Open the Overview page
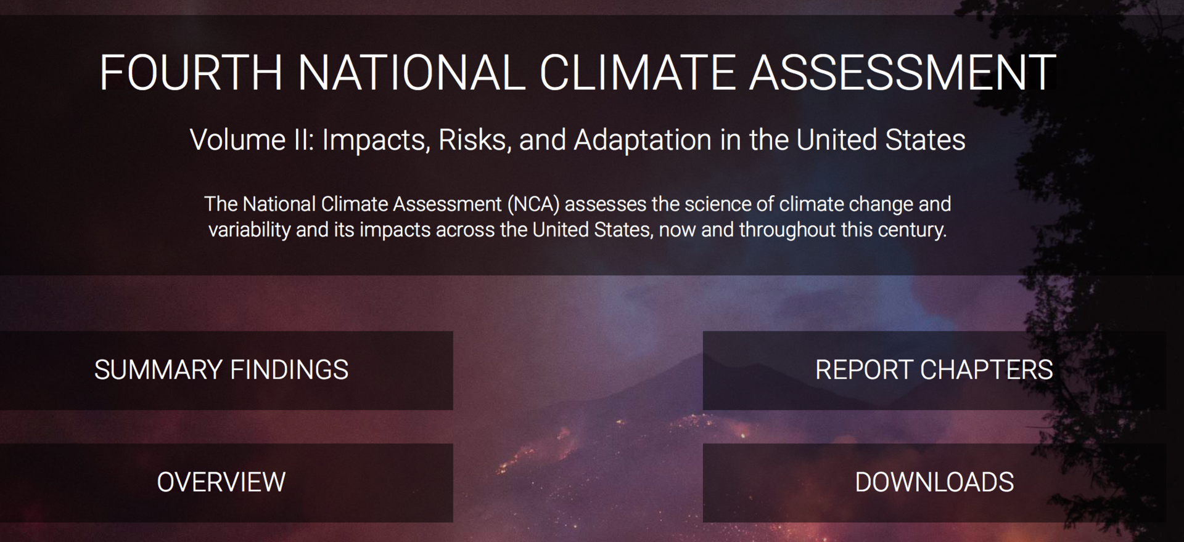 click(x=222, y=482)
